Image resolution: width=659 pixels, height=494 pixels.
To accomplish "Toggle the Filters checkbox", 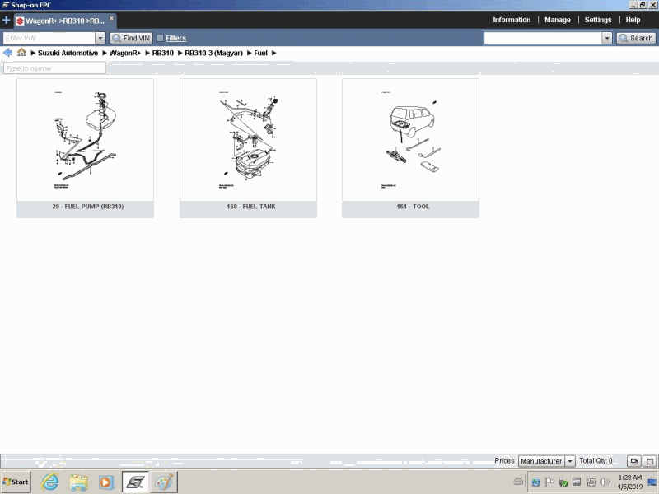I will point(160,38).
